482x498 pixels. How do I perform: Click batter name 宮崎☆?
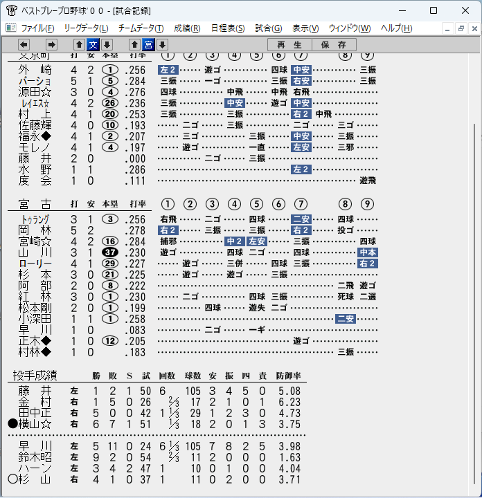pos(35,241)
